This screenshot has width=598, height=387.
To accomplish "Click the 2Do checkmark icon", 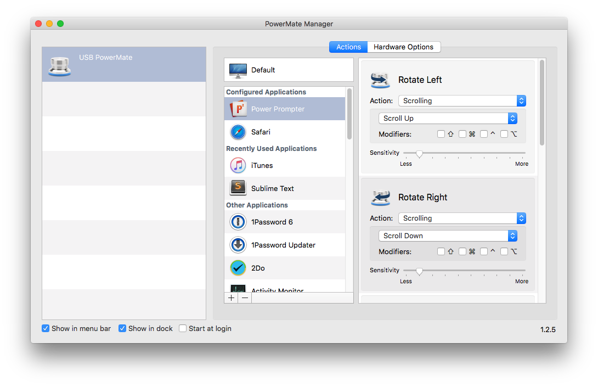I will click(238, 268).
